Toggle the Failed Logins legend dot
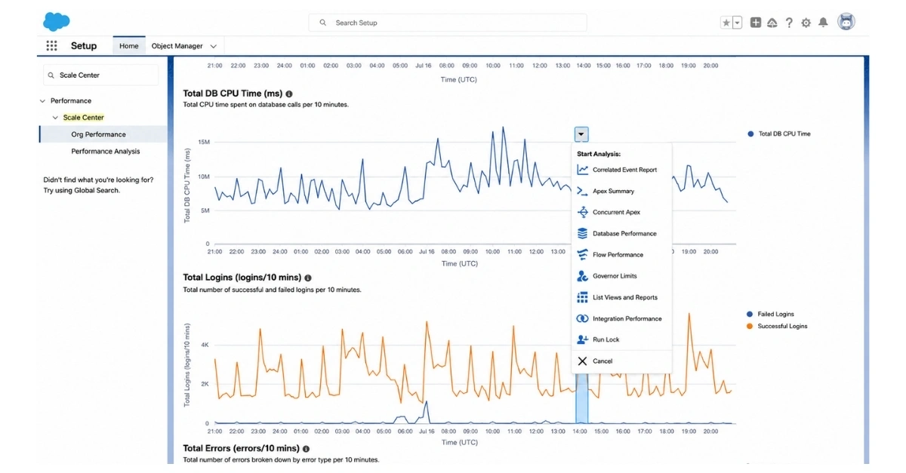Image resolution: width=906 pixels, height=473 pixels. pos(750,314)
